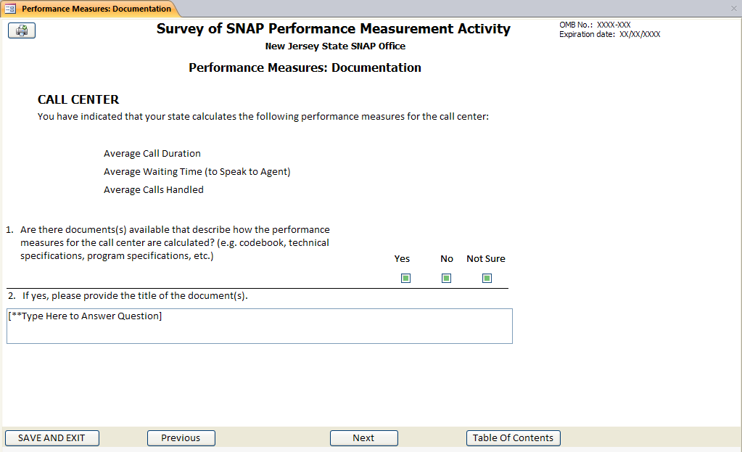Click the Average Call Duration measure

point(152,154)
